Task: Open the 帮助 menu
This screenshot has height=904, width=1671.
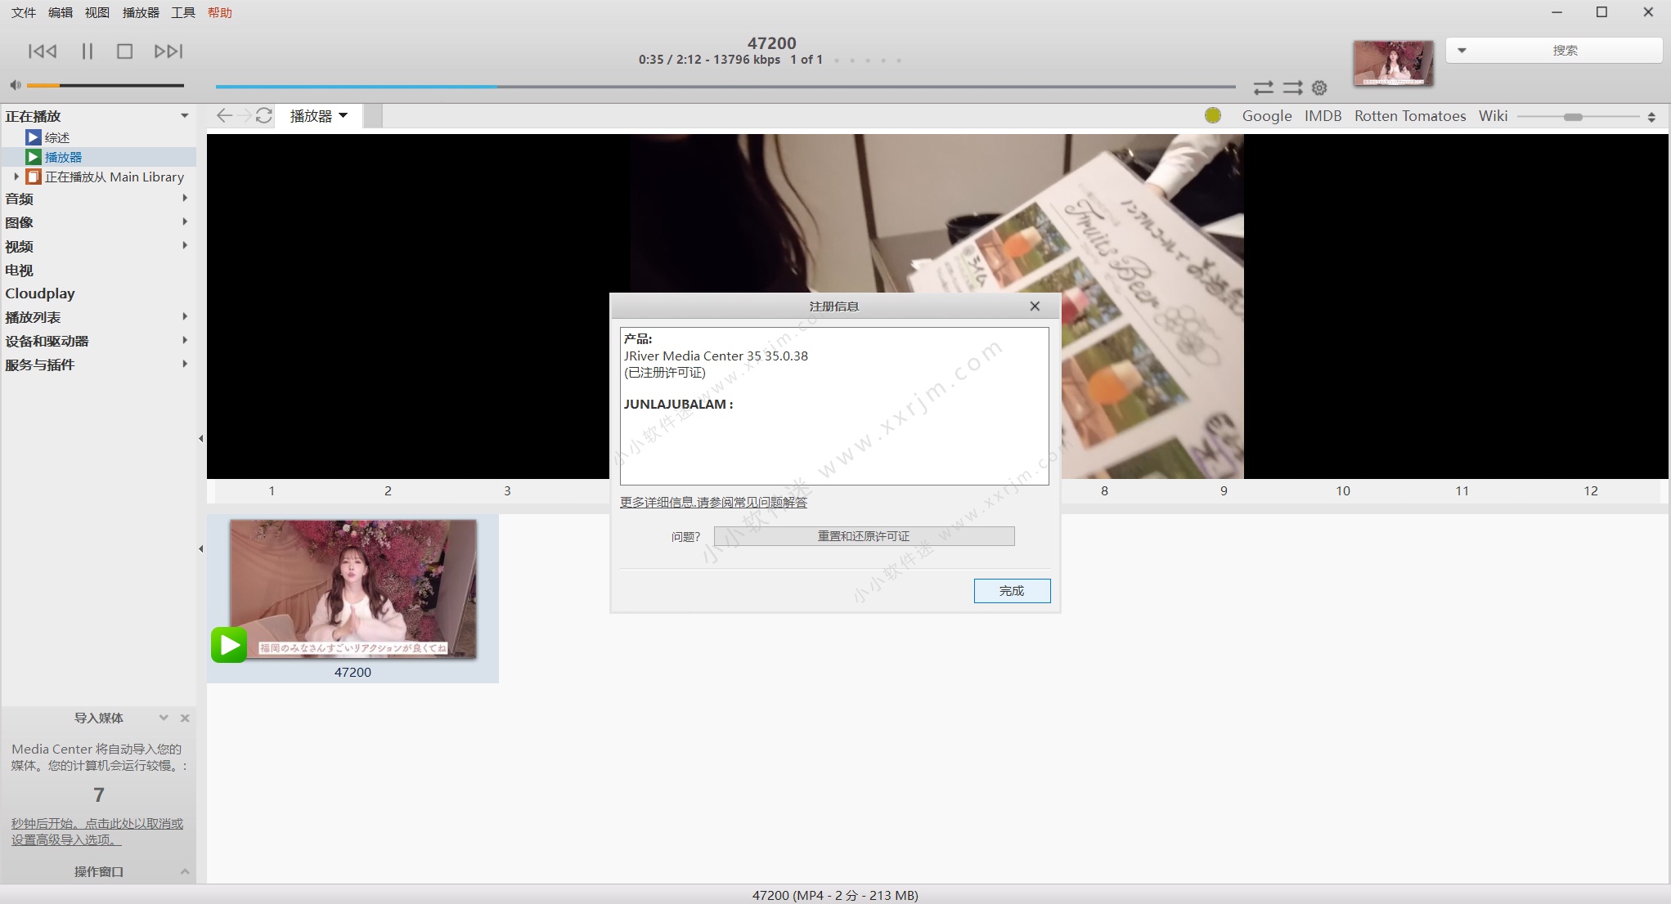Action: (219, 12)
